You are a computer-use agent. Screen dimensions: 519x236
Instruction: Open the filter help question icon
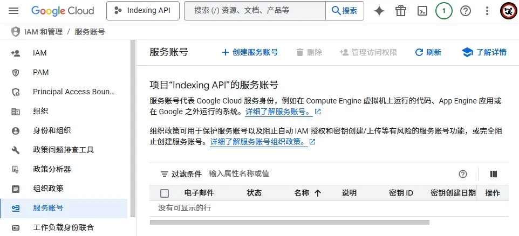click(x=463, y=174)
